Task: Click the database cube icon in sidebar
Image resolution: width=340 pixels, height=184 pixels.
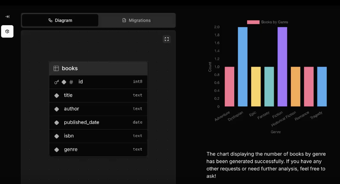Action: [x=7, y=31]
